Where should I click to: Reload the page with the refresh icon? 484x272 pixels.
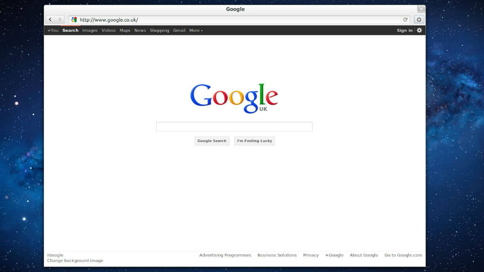pyautogui.click(x=405, y=20)
